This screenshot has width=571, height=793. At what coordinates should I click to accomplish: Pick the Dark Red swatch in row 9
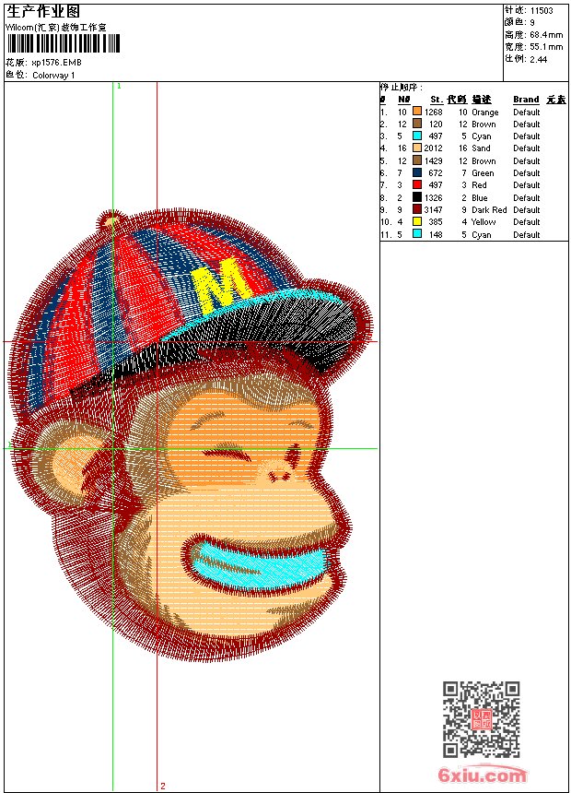click(x=417, y=209)
